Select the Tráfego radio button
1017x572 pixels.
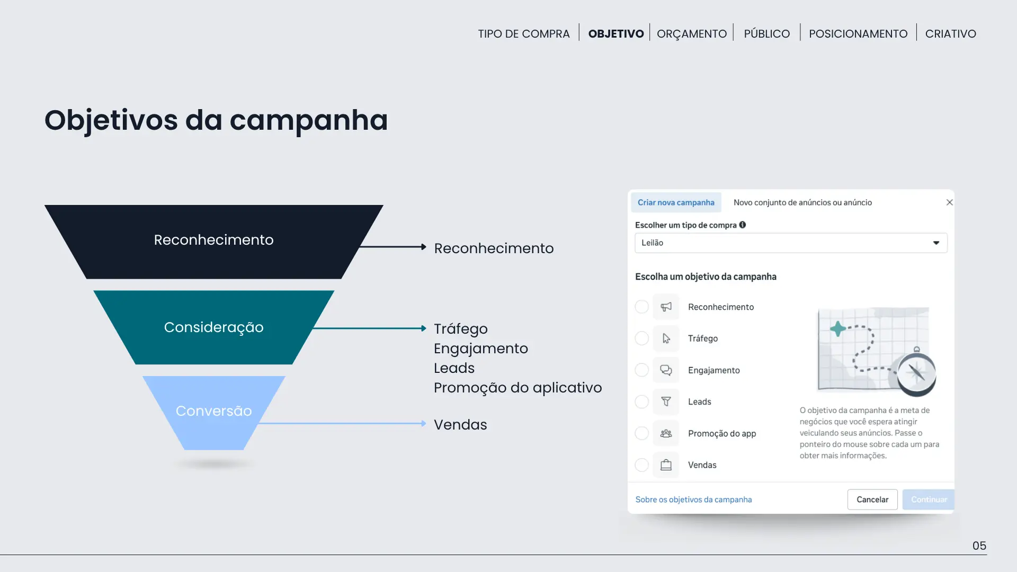click(x=641, y=338)
